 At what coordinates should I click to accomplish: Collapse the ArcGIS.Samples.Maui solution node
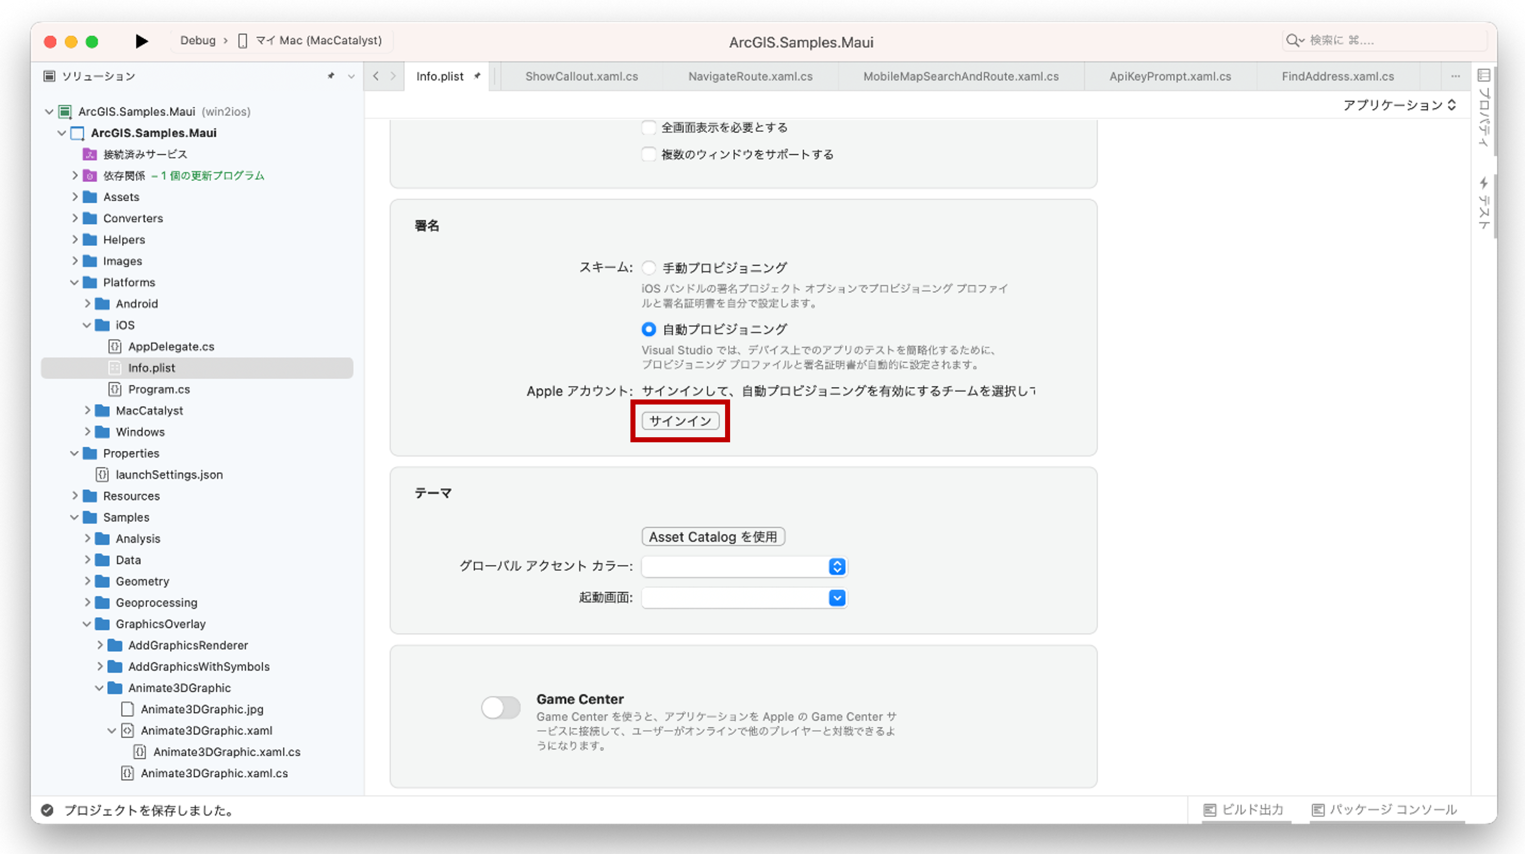(49, 111)
